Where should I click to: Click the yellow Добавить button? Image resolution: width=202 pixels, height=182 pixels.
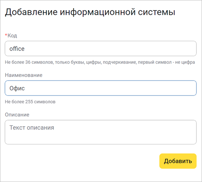(x=178, y=161)
